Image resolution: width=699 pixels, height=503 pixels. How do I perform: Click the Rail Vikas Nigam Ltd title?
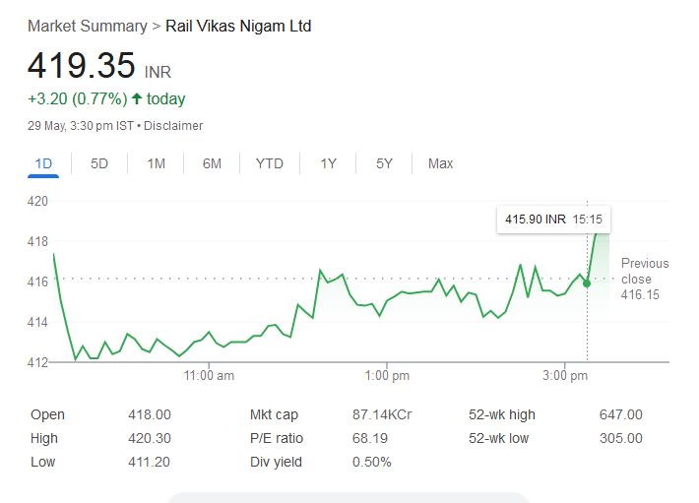[x=238, y=26]
